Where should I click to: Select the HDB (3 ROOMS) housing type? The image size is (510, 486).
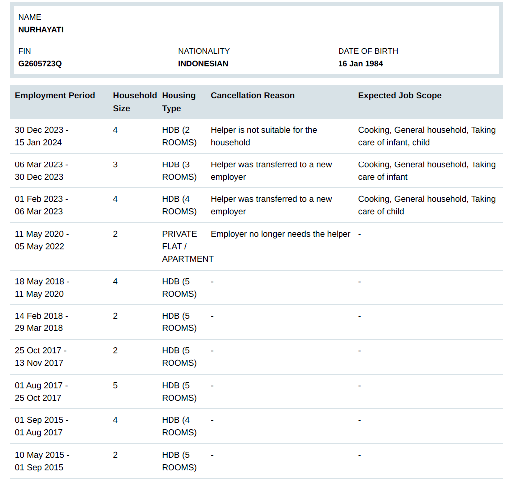click(179, 171)
